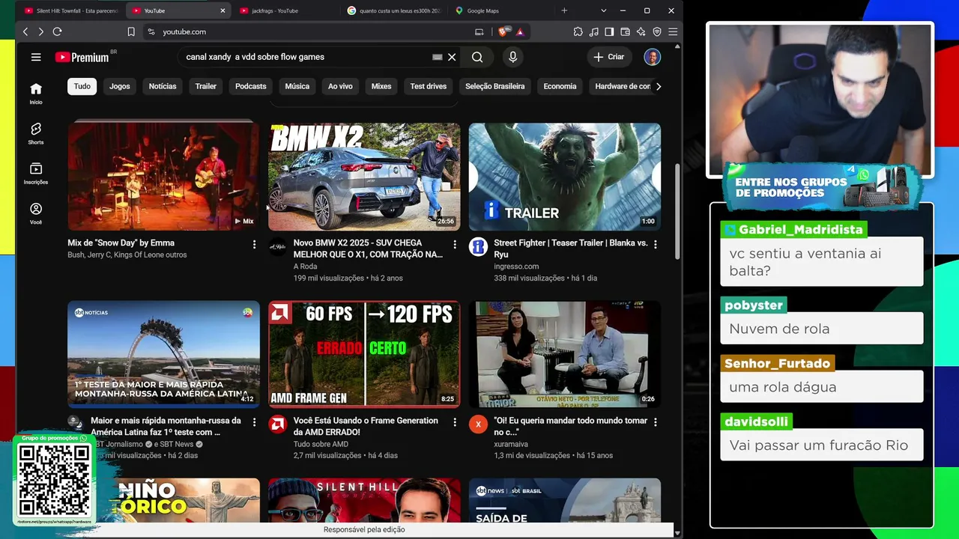
Task: Open options for Frame Generation video
Action: coord(455,422)
